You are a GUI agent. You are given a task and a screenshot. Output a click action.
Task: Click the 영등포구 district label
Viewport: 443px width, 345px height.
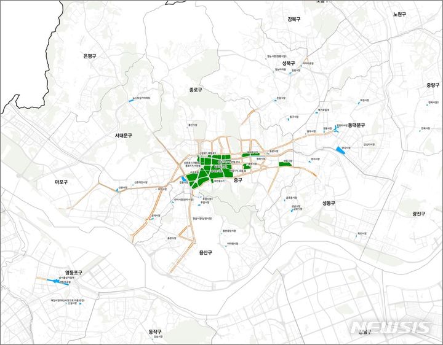74,272
